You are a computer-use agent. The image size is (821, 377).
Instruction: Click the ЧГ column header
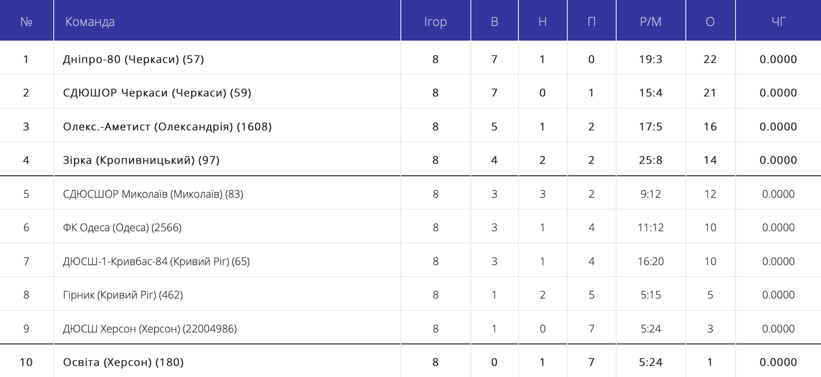tap(778, 22)
